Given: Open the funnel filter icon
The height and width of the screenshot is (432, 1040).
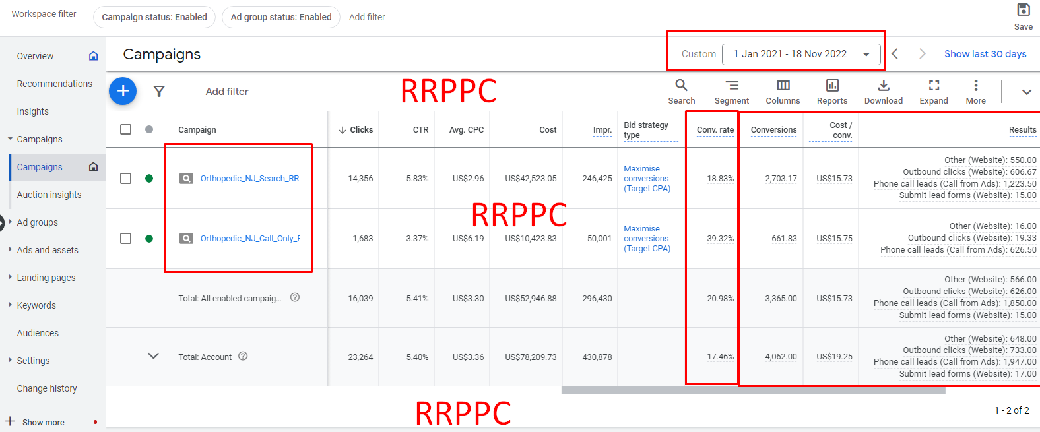Looking at the screenshot, I should (x=159, y=92).
